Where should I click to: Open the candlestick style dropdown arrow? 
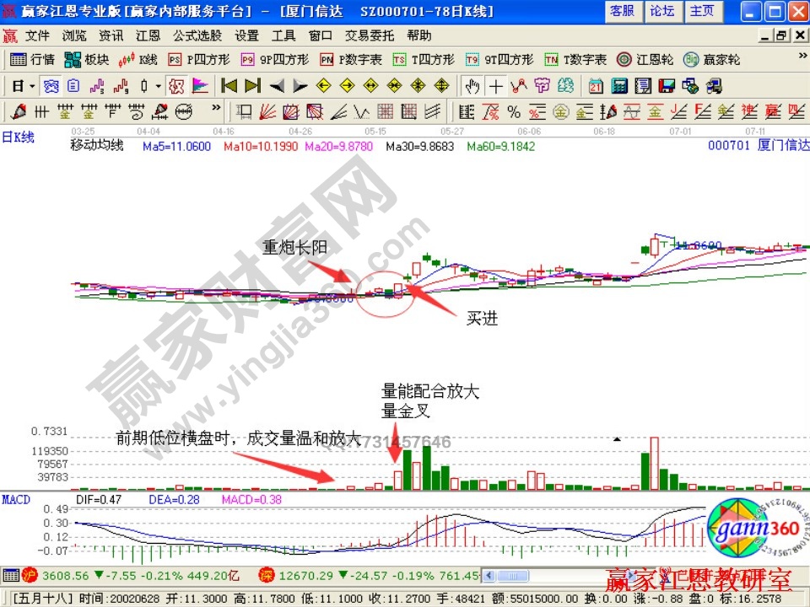[159, 86]
